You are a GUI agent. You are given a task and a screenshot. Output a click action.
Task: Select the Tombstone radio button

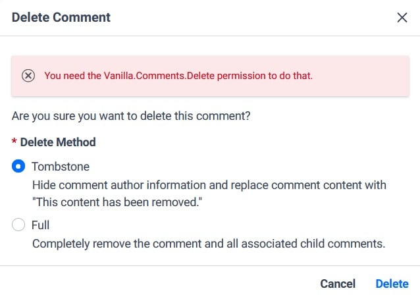pos(18,166)
